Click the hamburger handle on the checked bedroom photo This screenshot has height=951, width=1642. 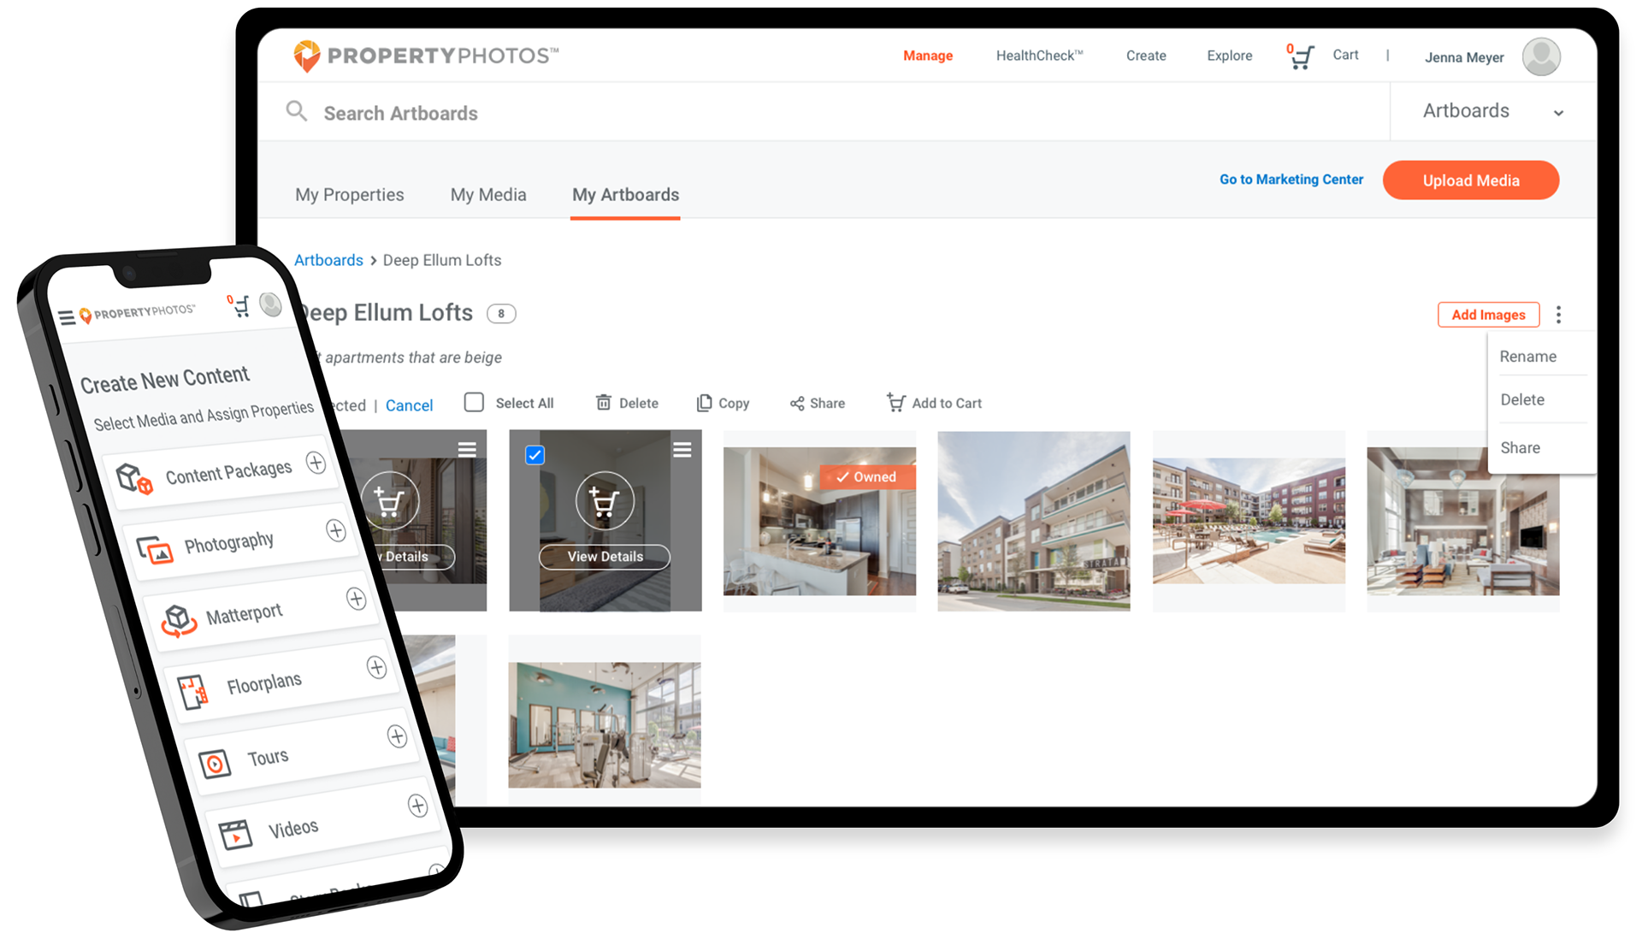(x=682, y=450)
